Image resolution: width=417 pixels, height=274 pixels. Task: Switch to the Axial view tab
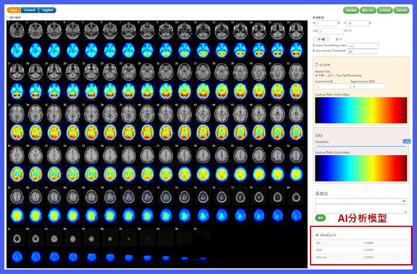pos(14,10)
